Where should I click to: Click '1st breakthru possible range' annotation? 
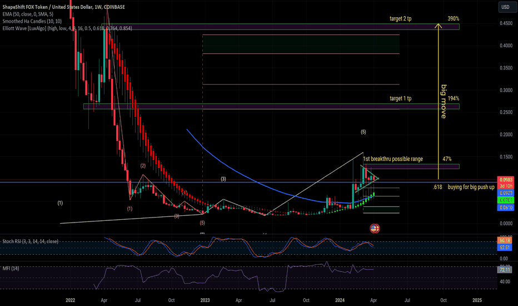393,159
